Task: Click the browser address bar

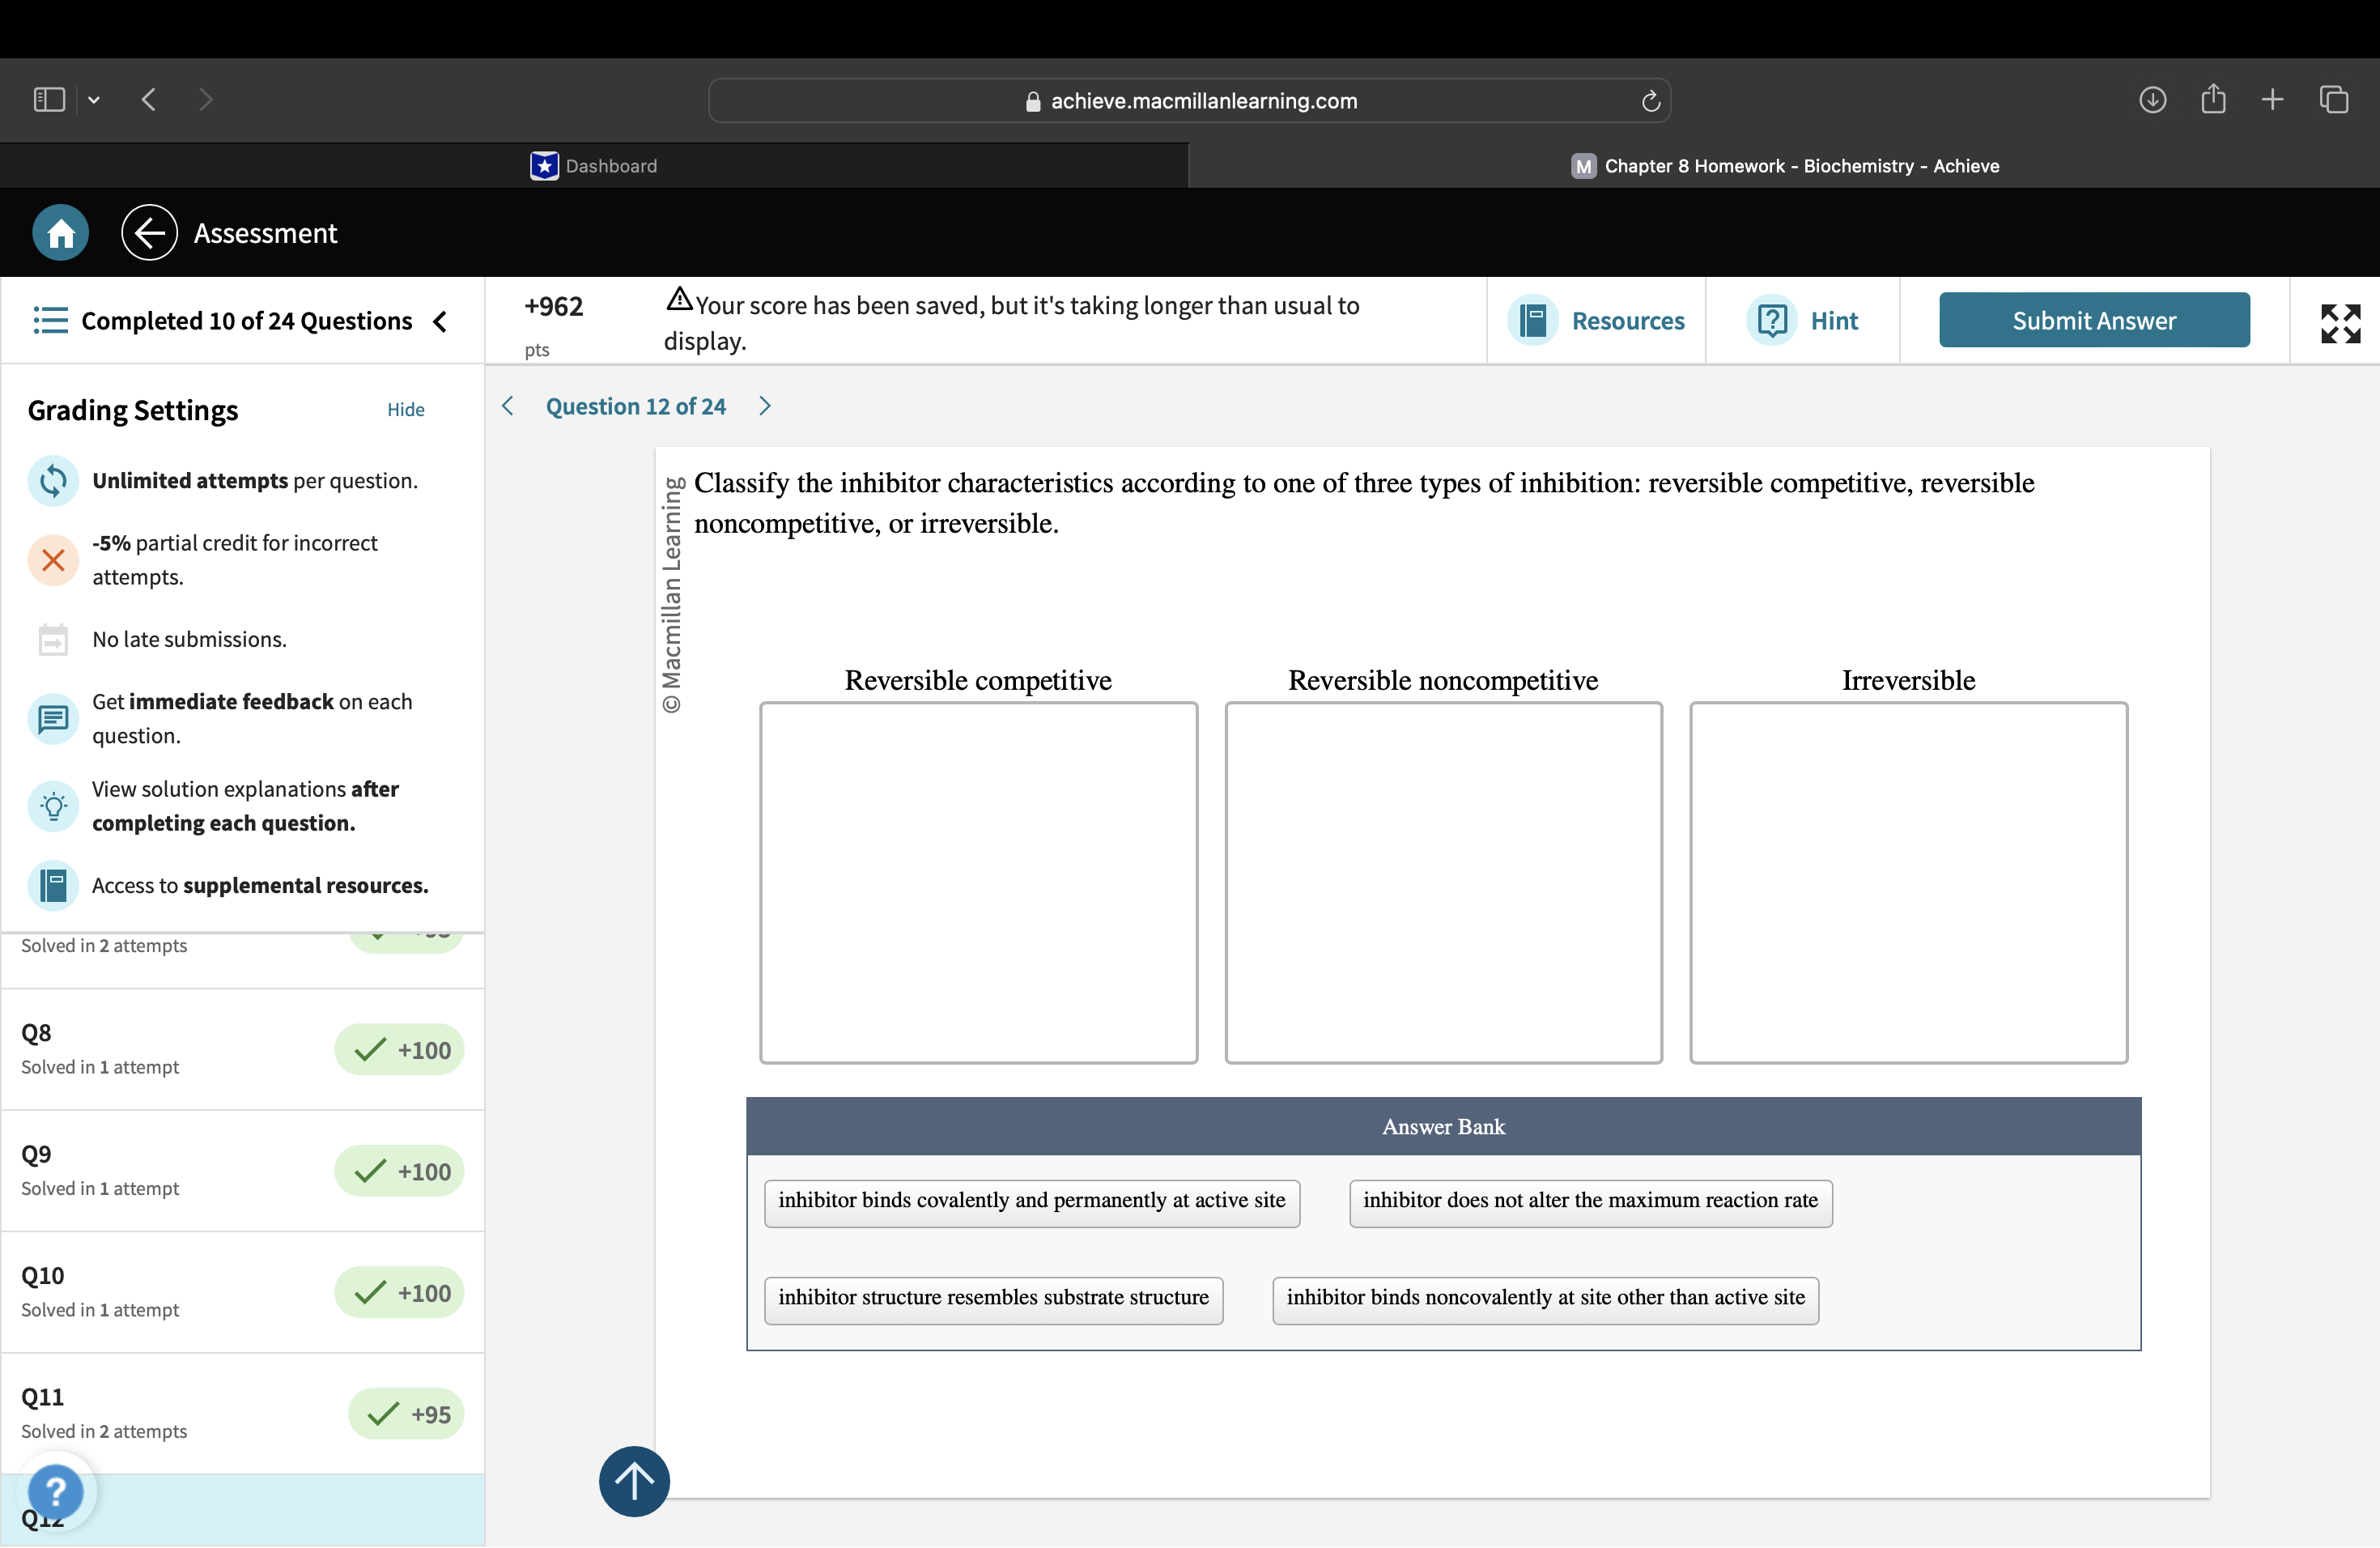Action: [1189, 100]
